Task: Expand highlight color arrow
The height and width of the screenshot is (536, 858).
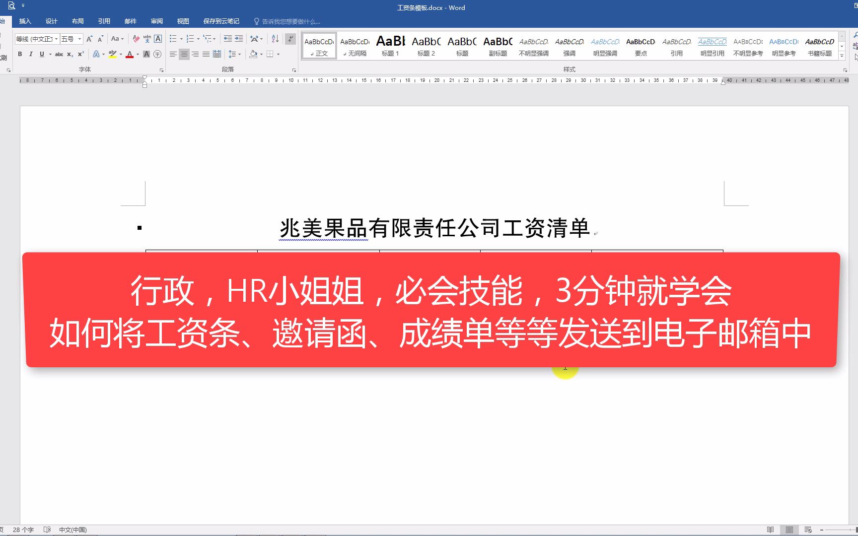Action: coord(121,54)
